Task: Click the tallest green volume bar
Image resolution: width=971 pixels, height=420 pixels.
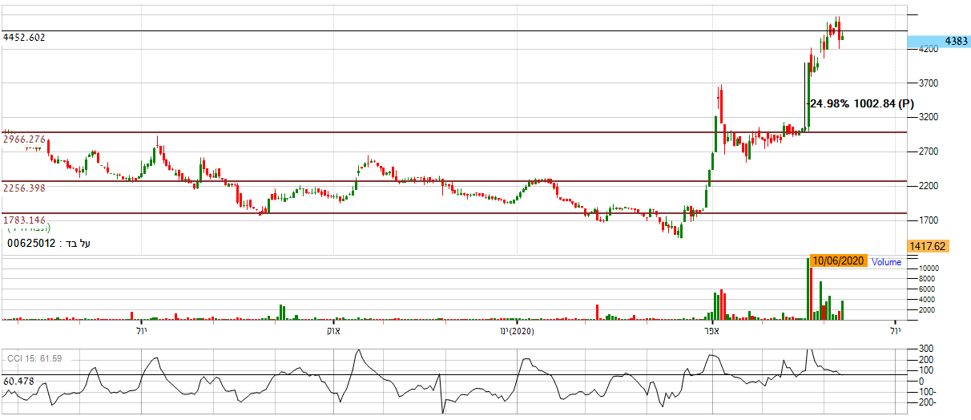Action: tap(808, 289)
